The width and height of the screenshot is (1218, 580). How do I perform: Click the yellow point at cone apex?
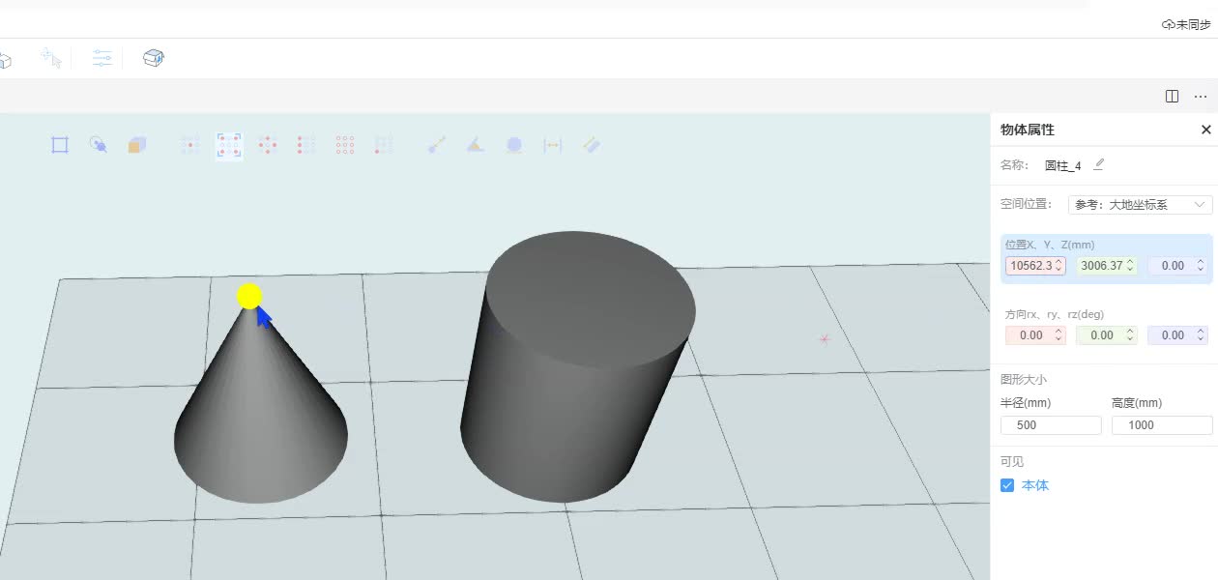(249, 296)
